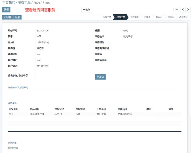The width and height of the screenshot is (191, 153).
Task: Click the 编辑 button
Action: [6, 10]
